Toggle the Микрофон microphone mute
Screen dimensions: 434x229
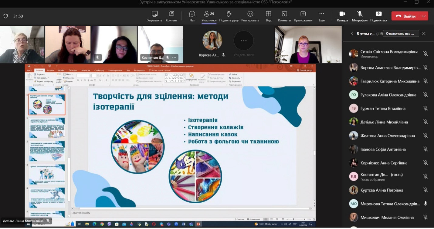[x=360, y=16]
